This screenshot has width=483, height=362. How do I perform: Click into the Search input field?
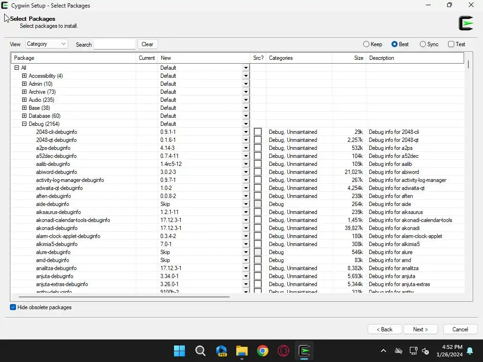click(x=115, y=44)
